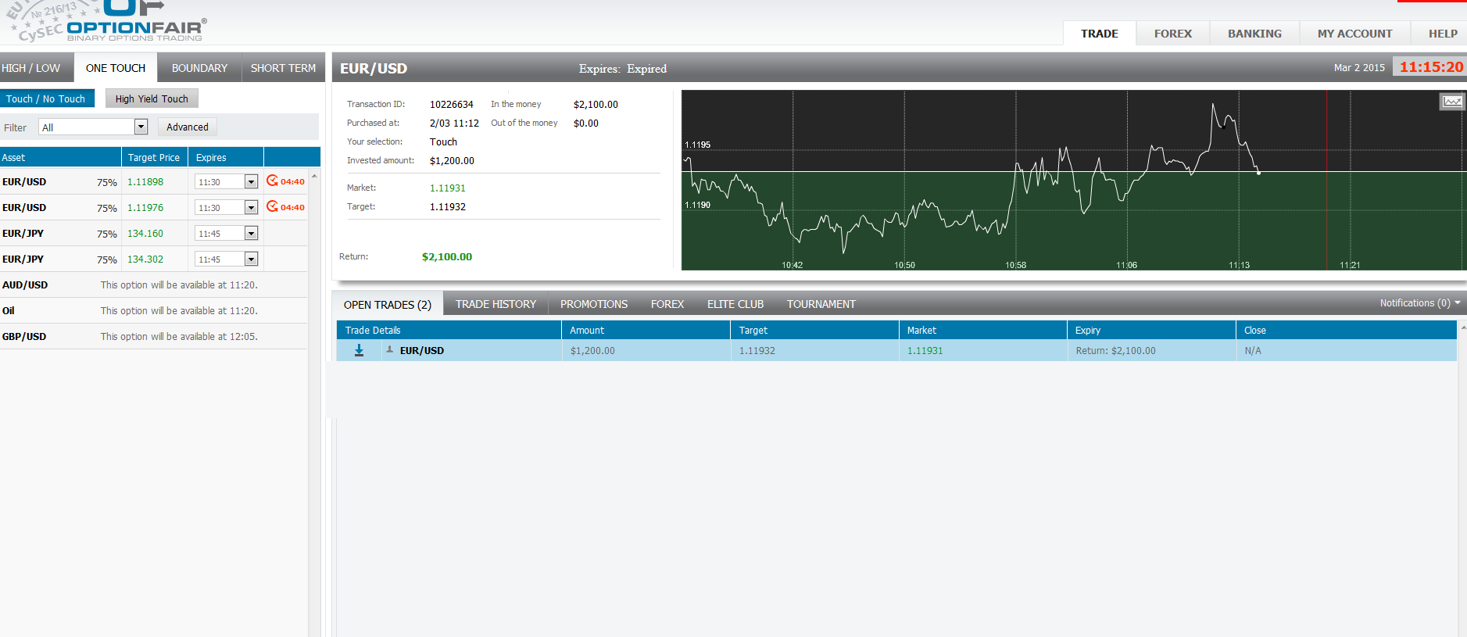Click the asset list scroll-up arrow
Viewport: 1467px width, 637px height.
tap(314, 176)
